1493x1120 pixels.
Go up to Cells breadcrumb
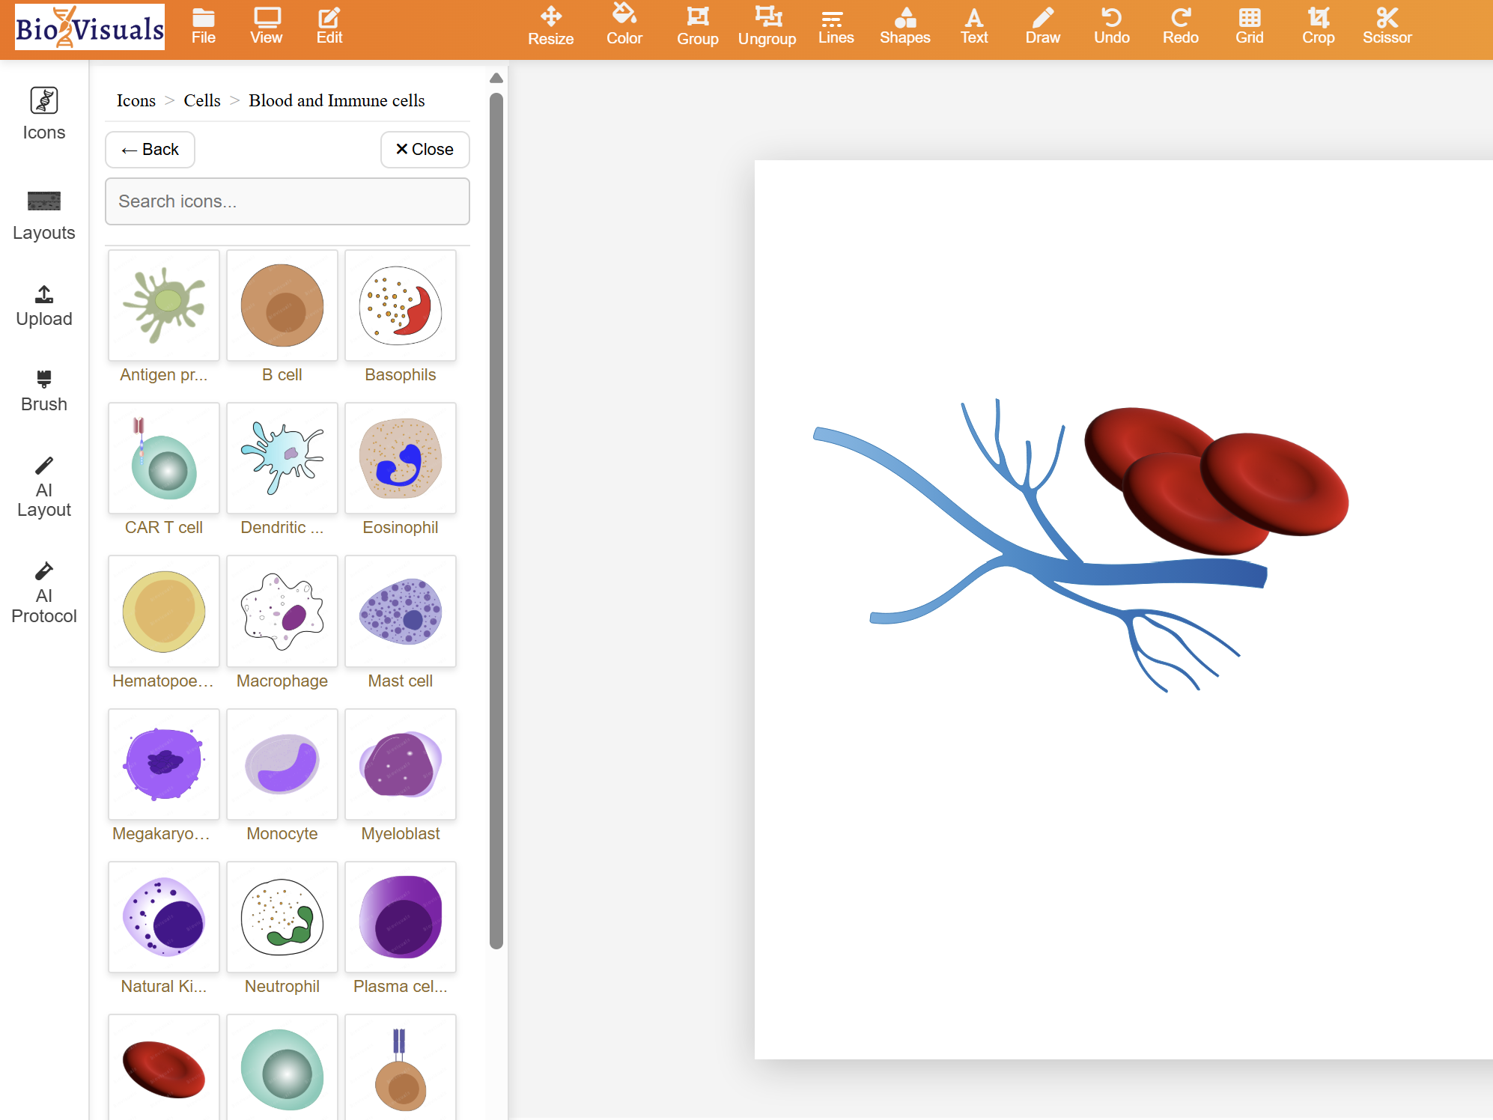tap(202, 100)
